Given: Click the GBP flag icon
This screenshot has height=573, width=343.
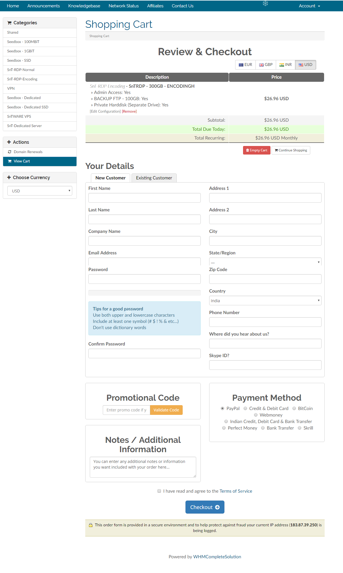Looking at the screenshot, I should (261, 65).
